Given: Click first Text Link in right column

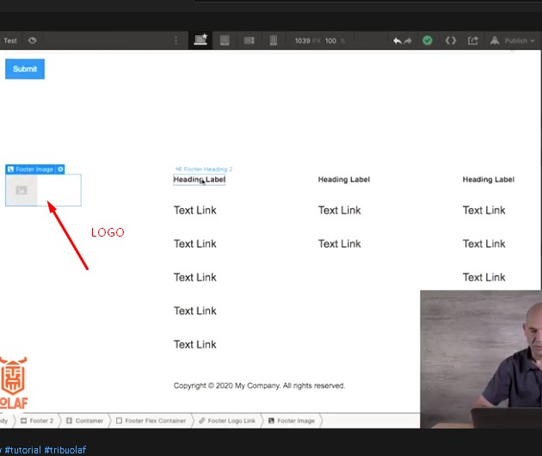Looking at the screenshot, I should [483, 210].
